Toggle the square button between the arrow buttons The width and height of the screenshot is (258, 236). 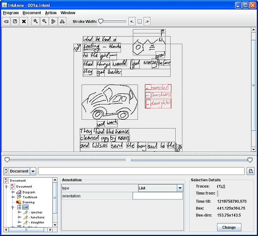139,21
